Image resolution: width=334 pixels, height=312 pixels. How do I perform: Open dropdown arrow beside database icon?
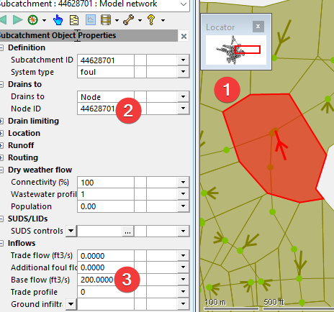[117, 20]
